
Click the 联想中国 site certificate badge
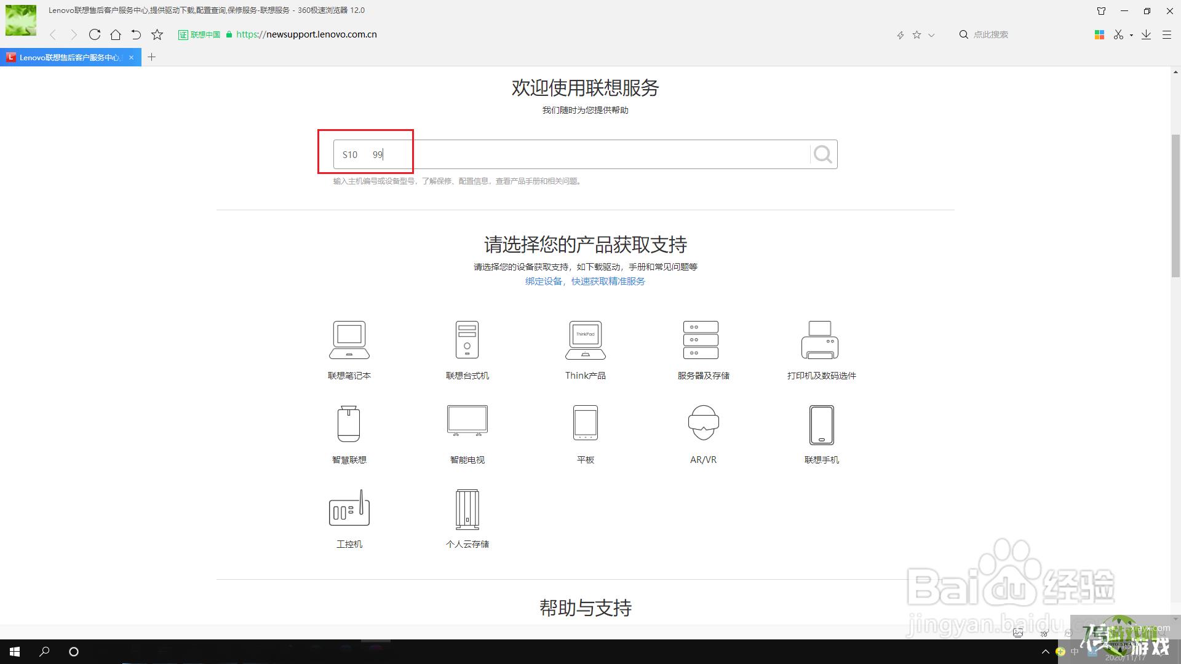click(x=199, y=34)
